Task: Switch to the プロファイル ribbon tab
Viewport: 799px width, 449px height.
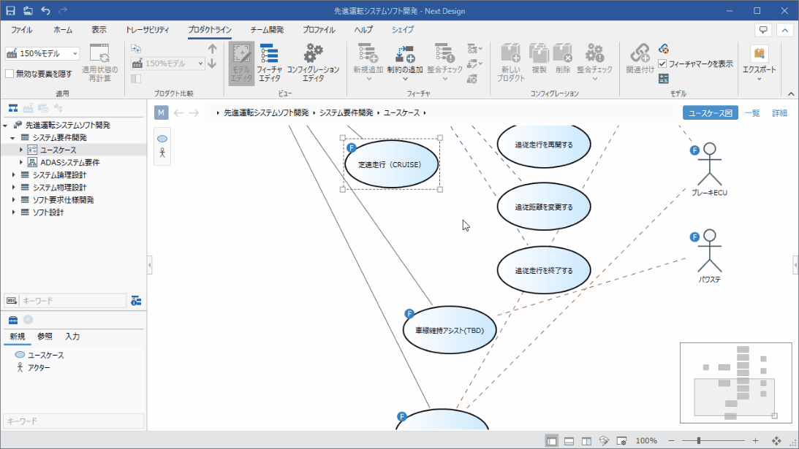Action: pyautogui.click(x=319, y=30)
